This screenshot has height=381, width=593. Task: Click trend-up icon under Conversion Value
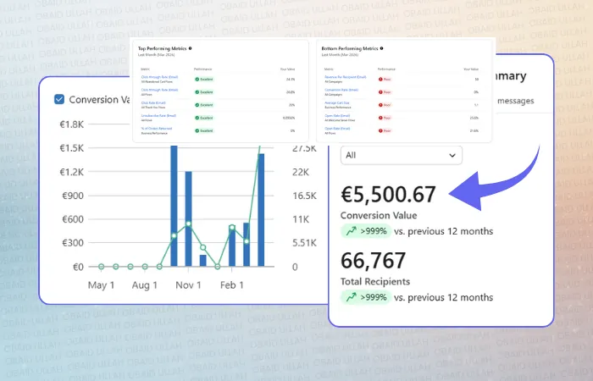[352, 231]
